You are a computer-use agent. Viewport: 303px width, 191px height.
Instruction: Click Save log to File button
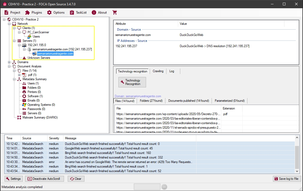[287, 179]
